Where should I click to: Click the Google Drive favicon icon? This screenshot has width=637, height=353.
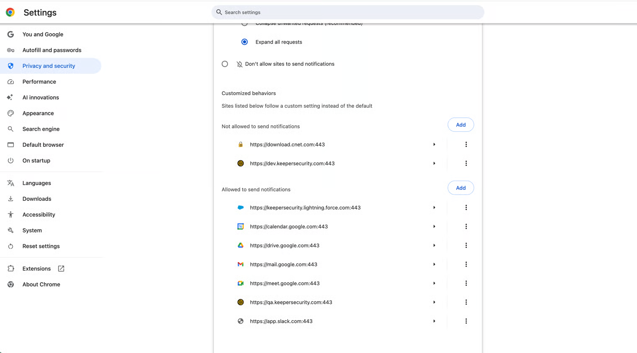click(241, 246)
